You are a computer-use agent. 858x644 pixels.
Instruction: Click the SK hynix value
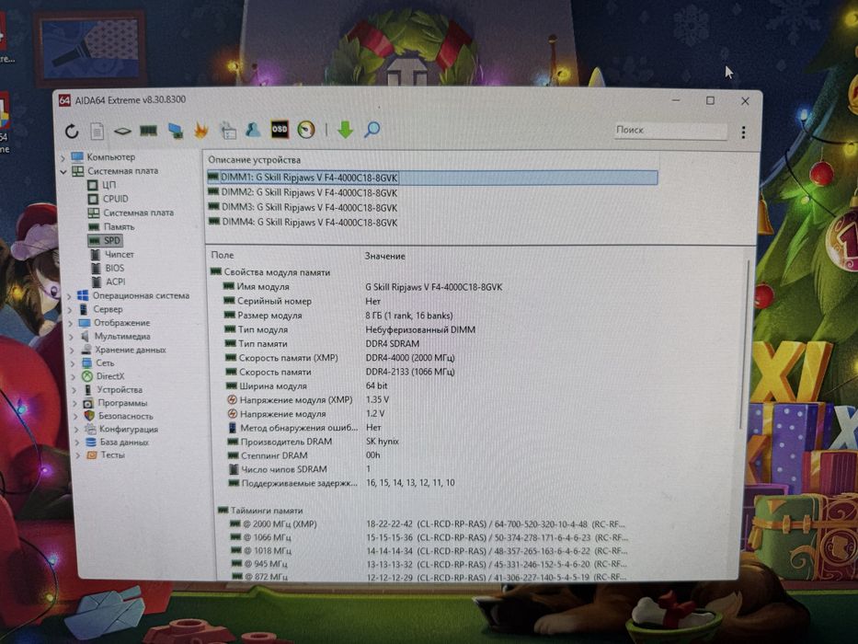click(x=382, y=442)
